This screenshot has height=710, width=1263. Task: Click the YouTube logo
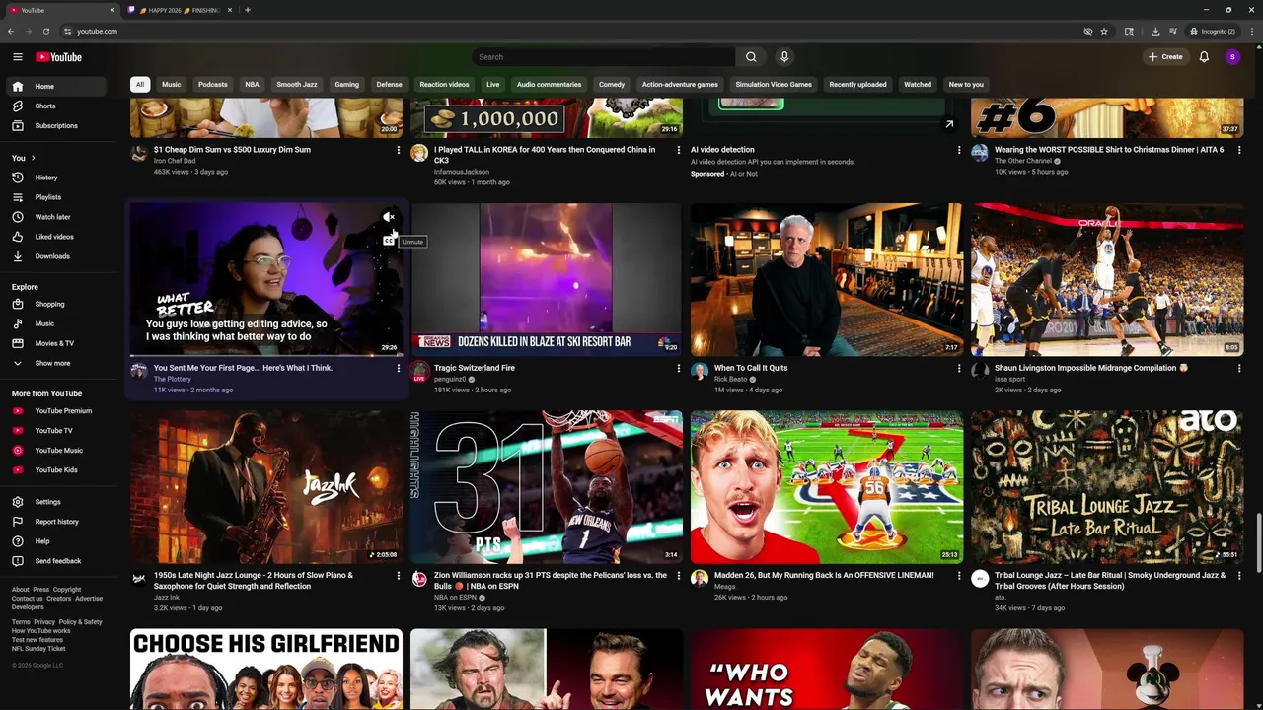pos(59,57)
